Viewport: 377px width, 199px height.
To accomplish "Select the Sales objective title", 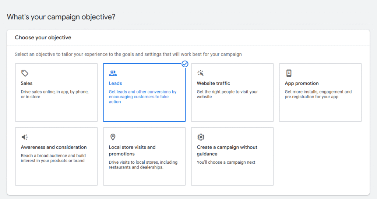I will pyautogui.click(x=27, y=83).
